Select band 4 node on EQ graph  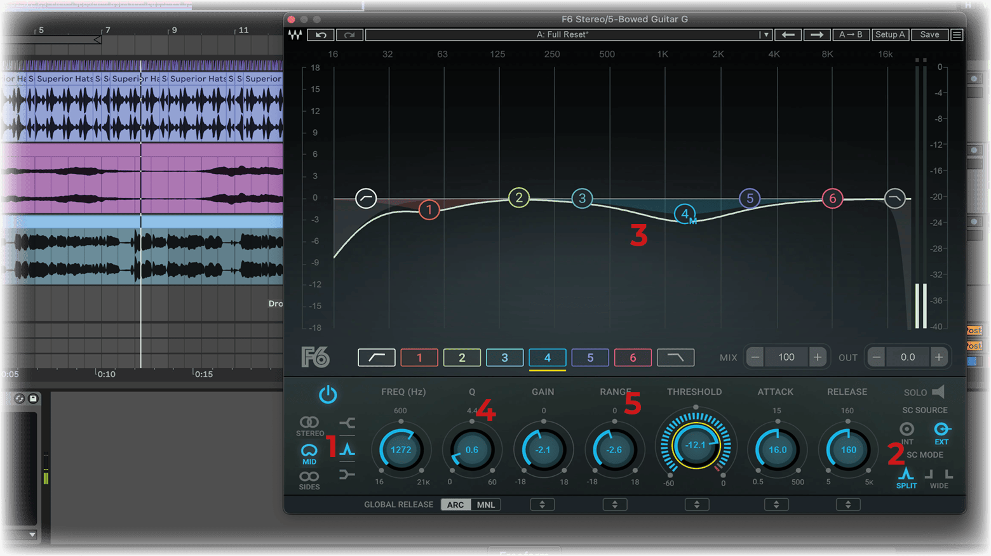point(685,215)
